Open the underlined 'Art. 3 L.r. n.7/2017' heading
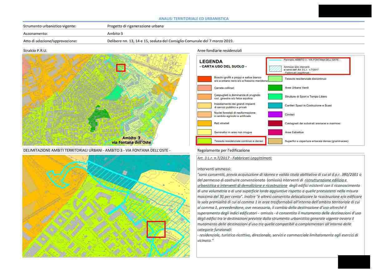Viewport: 387px width, 273px height. (x=234, y=158)
